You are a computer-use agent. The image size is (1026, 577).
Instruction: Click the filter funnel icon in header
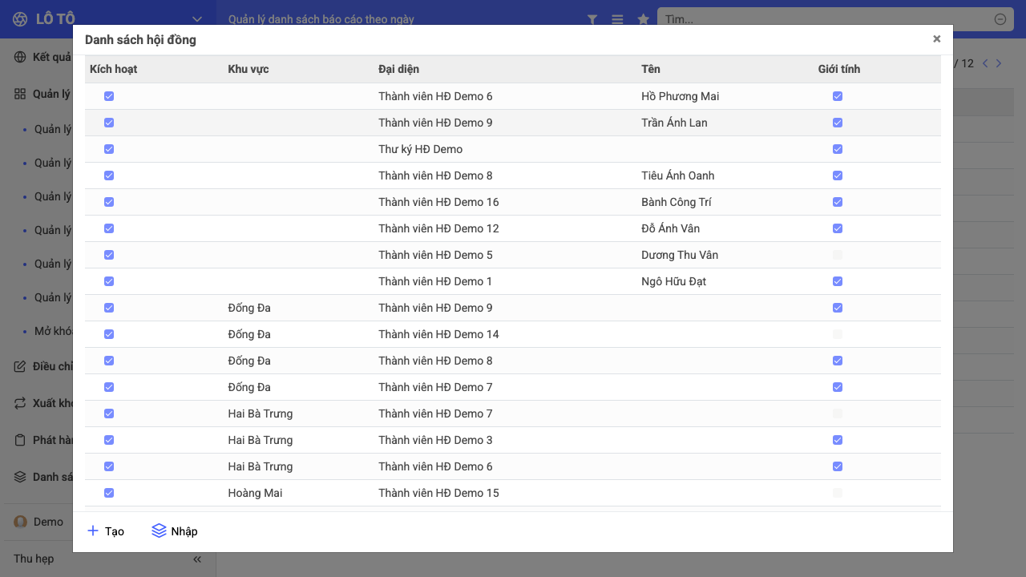[592, 19]
